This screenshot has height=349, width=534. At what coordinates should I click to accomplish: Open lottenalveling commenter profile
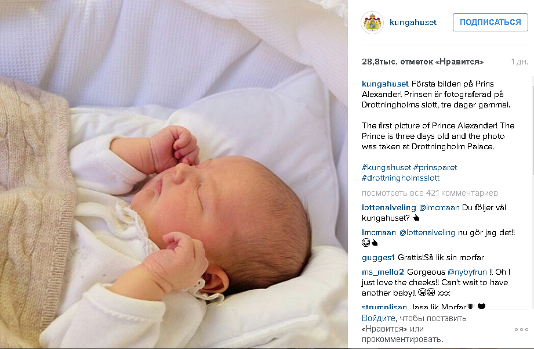pos(388,208)
